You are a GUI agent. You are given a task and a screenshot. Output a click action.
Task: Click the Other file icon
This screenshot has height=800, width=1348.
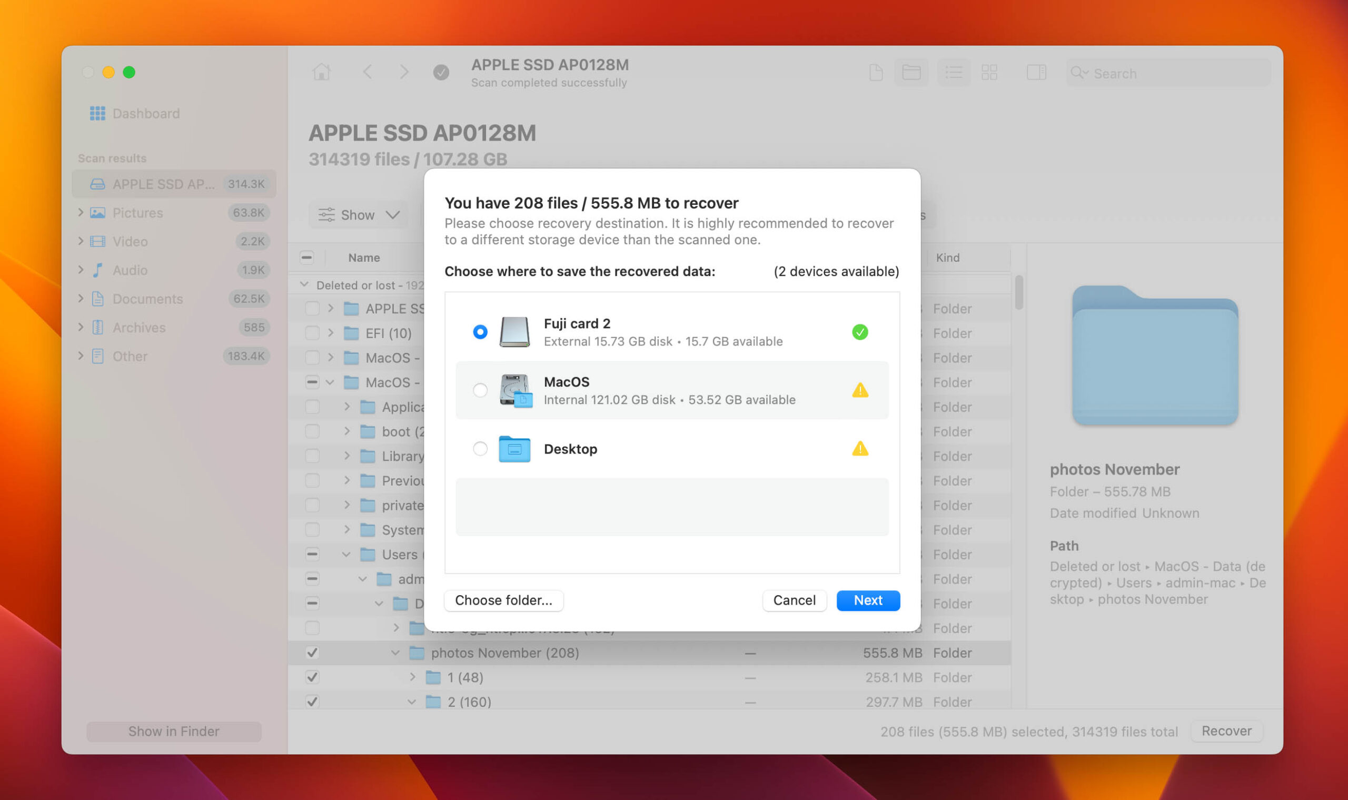[97, 356]
